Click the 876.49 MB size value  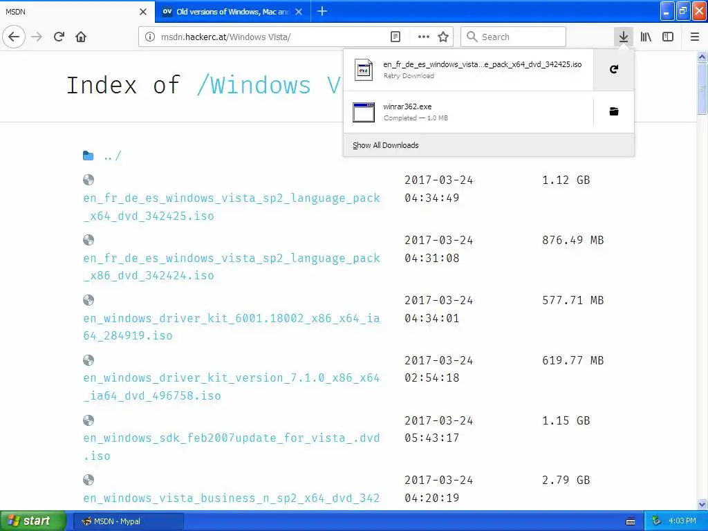point(573,240)
